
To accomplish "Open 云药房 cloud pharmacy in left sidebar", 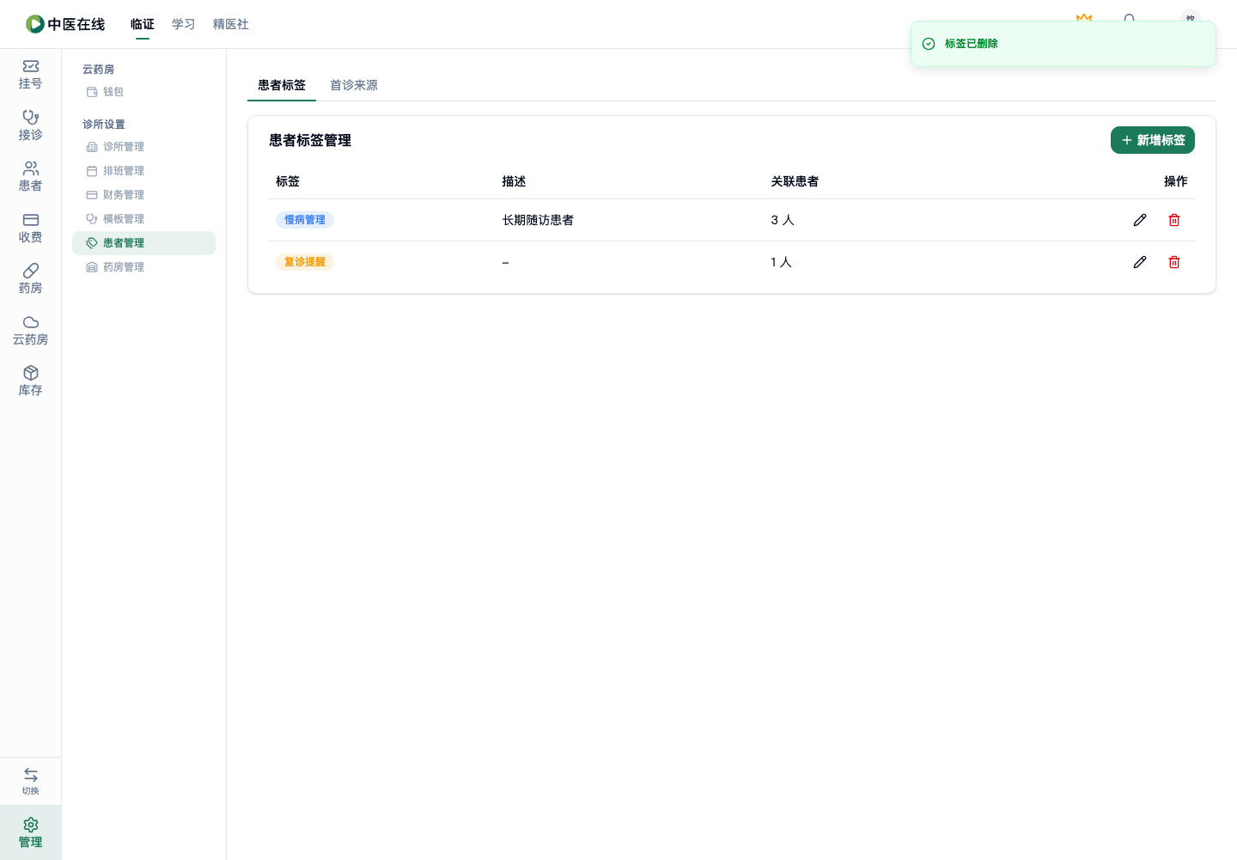I will [x=30, y=331].
